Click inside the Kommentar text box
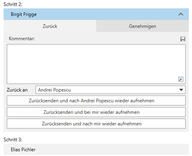192x156 pixels. (96, 64)
